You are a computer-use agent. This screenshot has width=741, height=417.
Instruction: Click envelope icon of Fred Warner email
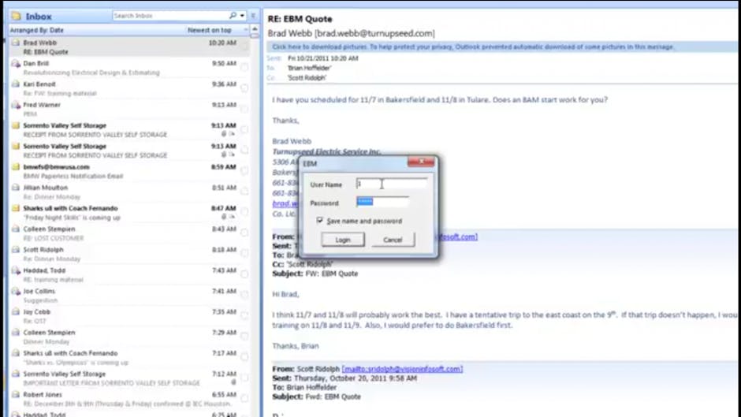16,105
